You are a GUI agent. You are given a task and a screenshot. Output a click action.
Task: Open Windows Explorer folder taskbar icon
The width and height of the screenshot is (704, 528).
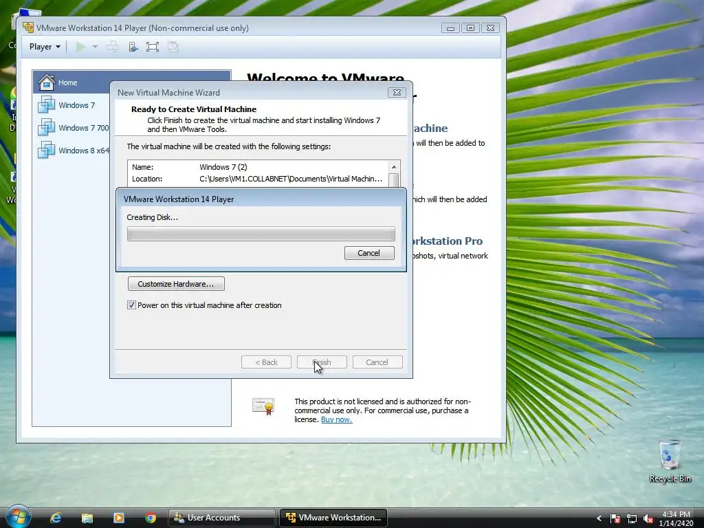point(87,518)
